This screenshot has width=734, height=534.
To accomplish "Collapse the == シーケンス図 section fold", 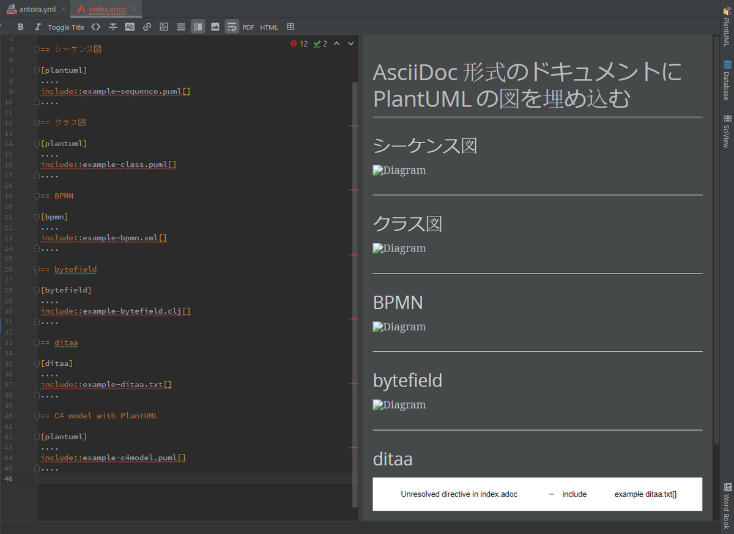I will tap(37, 50).
